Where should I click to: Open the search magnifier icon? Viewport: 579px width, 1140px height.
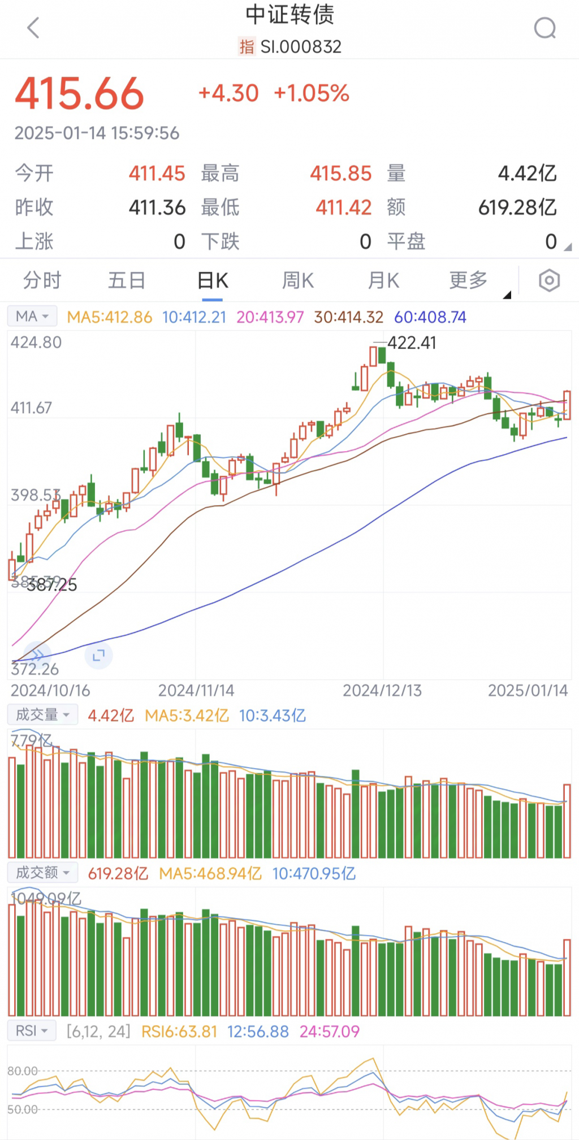[x=545, y=28]
